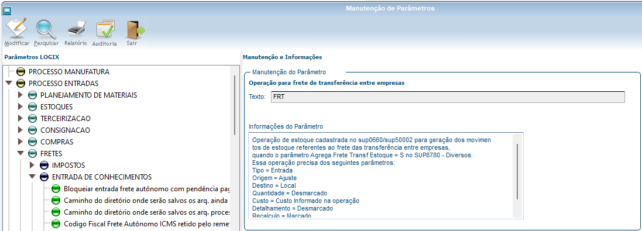Select the TERCEIRIZACAO tree label
Screen dimensions: 642x231
click(x=66, y=119)
